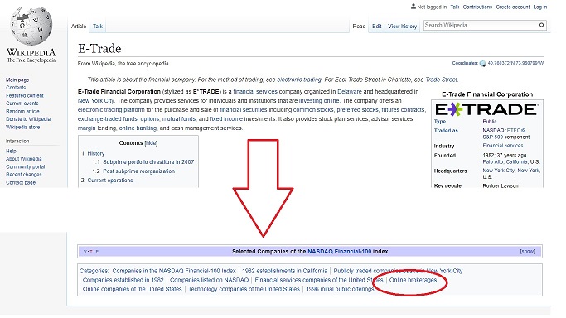Open the common stocks link
566x318 pixels.
point(314,109)
